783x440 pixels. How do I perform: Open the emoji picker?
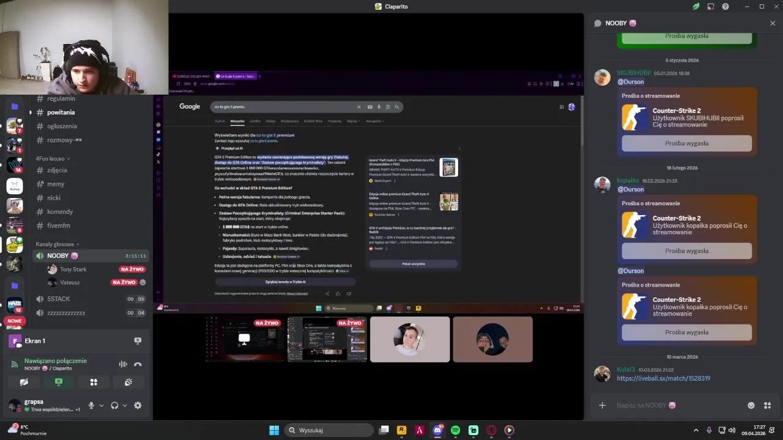751,405
